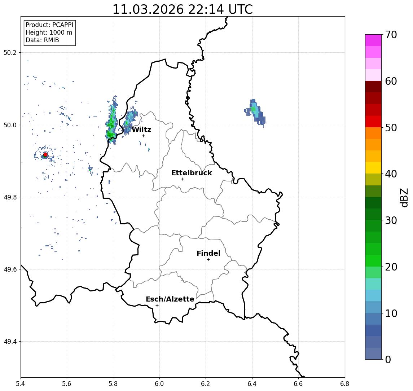Click the 10 tick on colorbar
This screenshot has height=391, width=413.
pos(391,313)
